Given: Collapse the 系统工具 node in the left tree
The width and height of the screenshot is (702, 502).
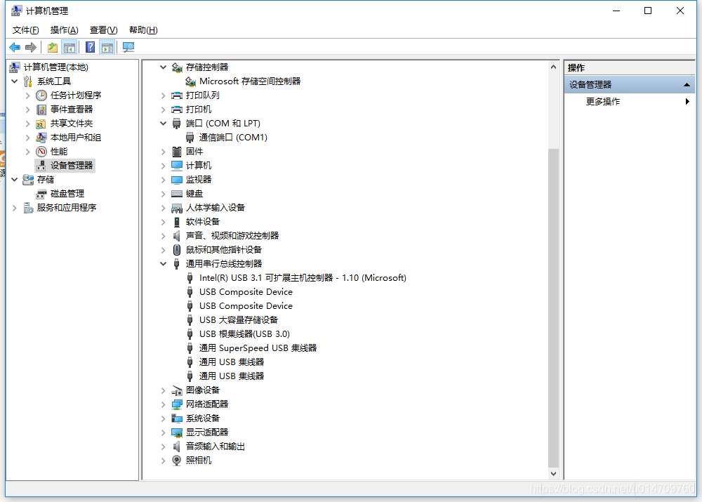Looking at the screenshot, I should [15, 81].
